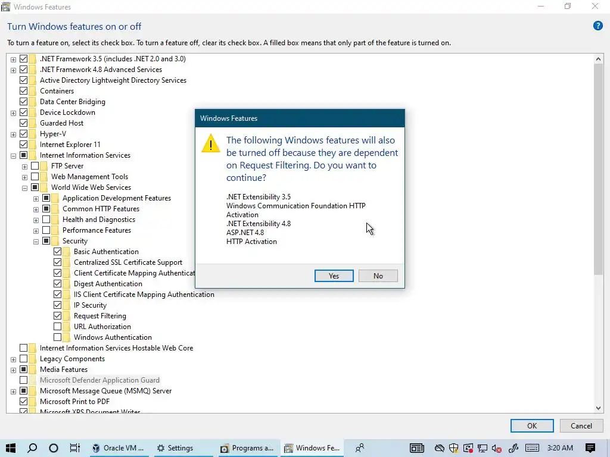Open Task View on the taskbar
The width and height of the screenshot is (610, 457).
[74, 448]
